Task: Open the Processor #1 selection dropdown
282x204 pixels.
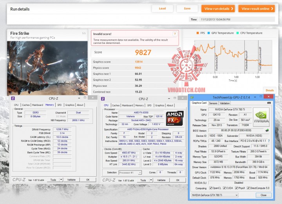Action: [x=130, y=173]
